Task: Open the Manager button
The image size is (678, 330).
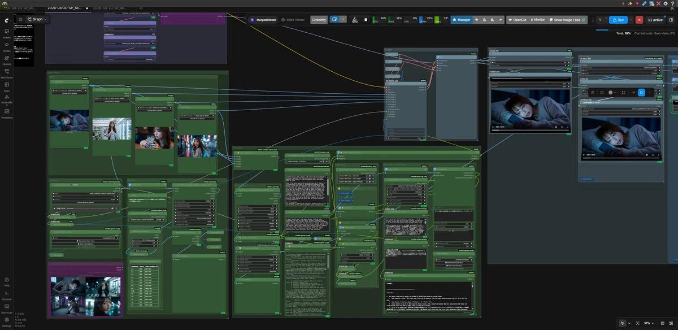Action: click(x=461, y=20)
